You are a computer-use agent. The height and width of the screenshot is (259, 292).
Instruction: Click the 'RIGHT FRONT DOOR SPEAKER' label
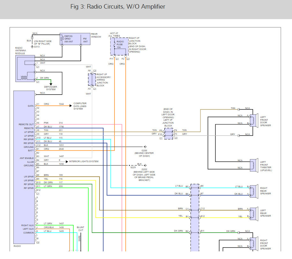266,244
